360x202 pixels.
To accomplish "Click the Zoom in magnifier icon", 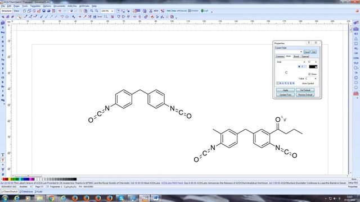I will (x=92, y=11).
